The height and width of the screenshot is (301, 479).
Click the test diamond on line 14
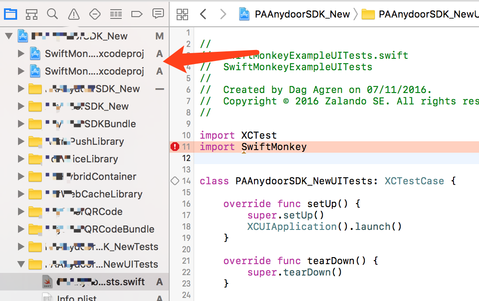point(175,181)
